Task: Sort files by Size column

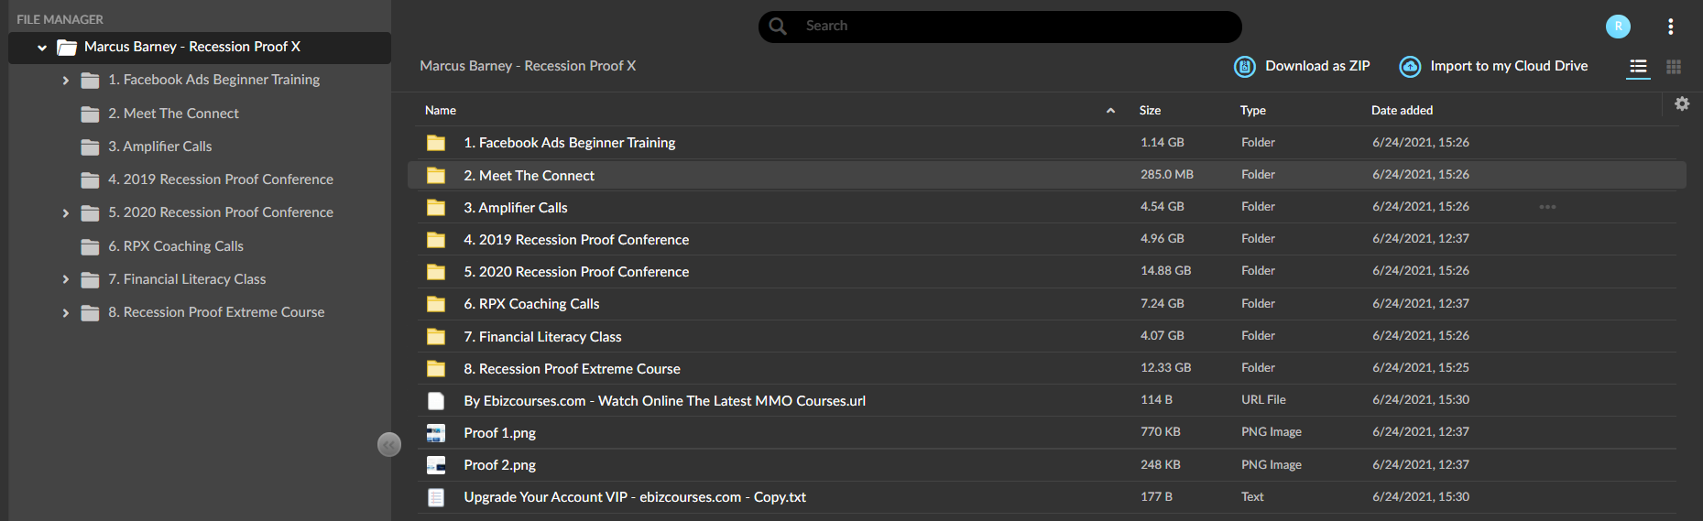Action: coord(1150,110)
